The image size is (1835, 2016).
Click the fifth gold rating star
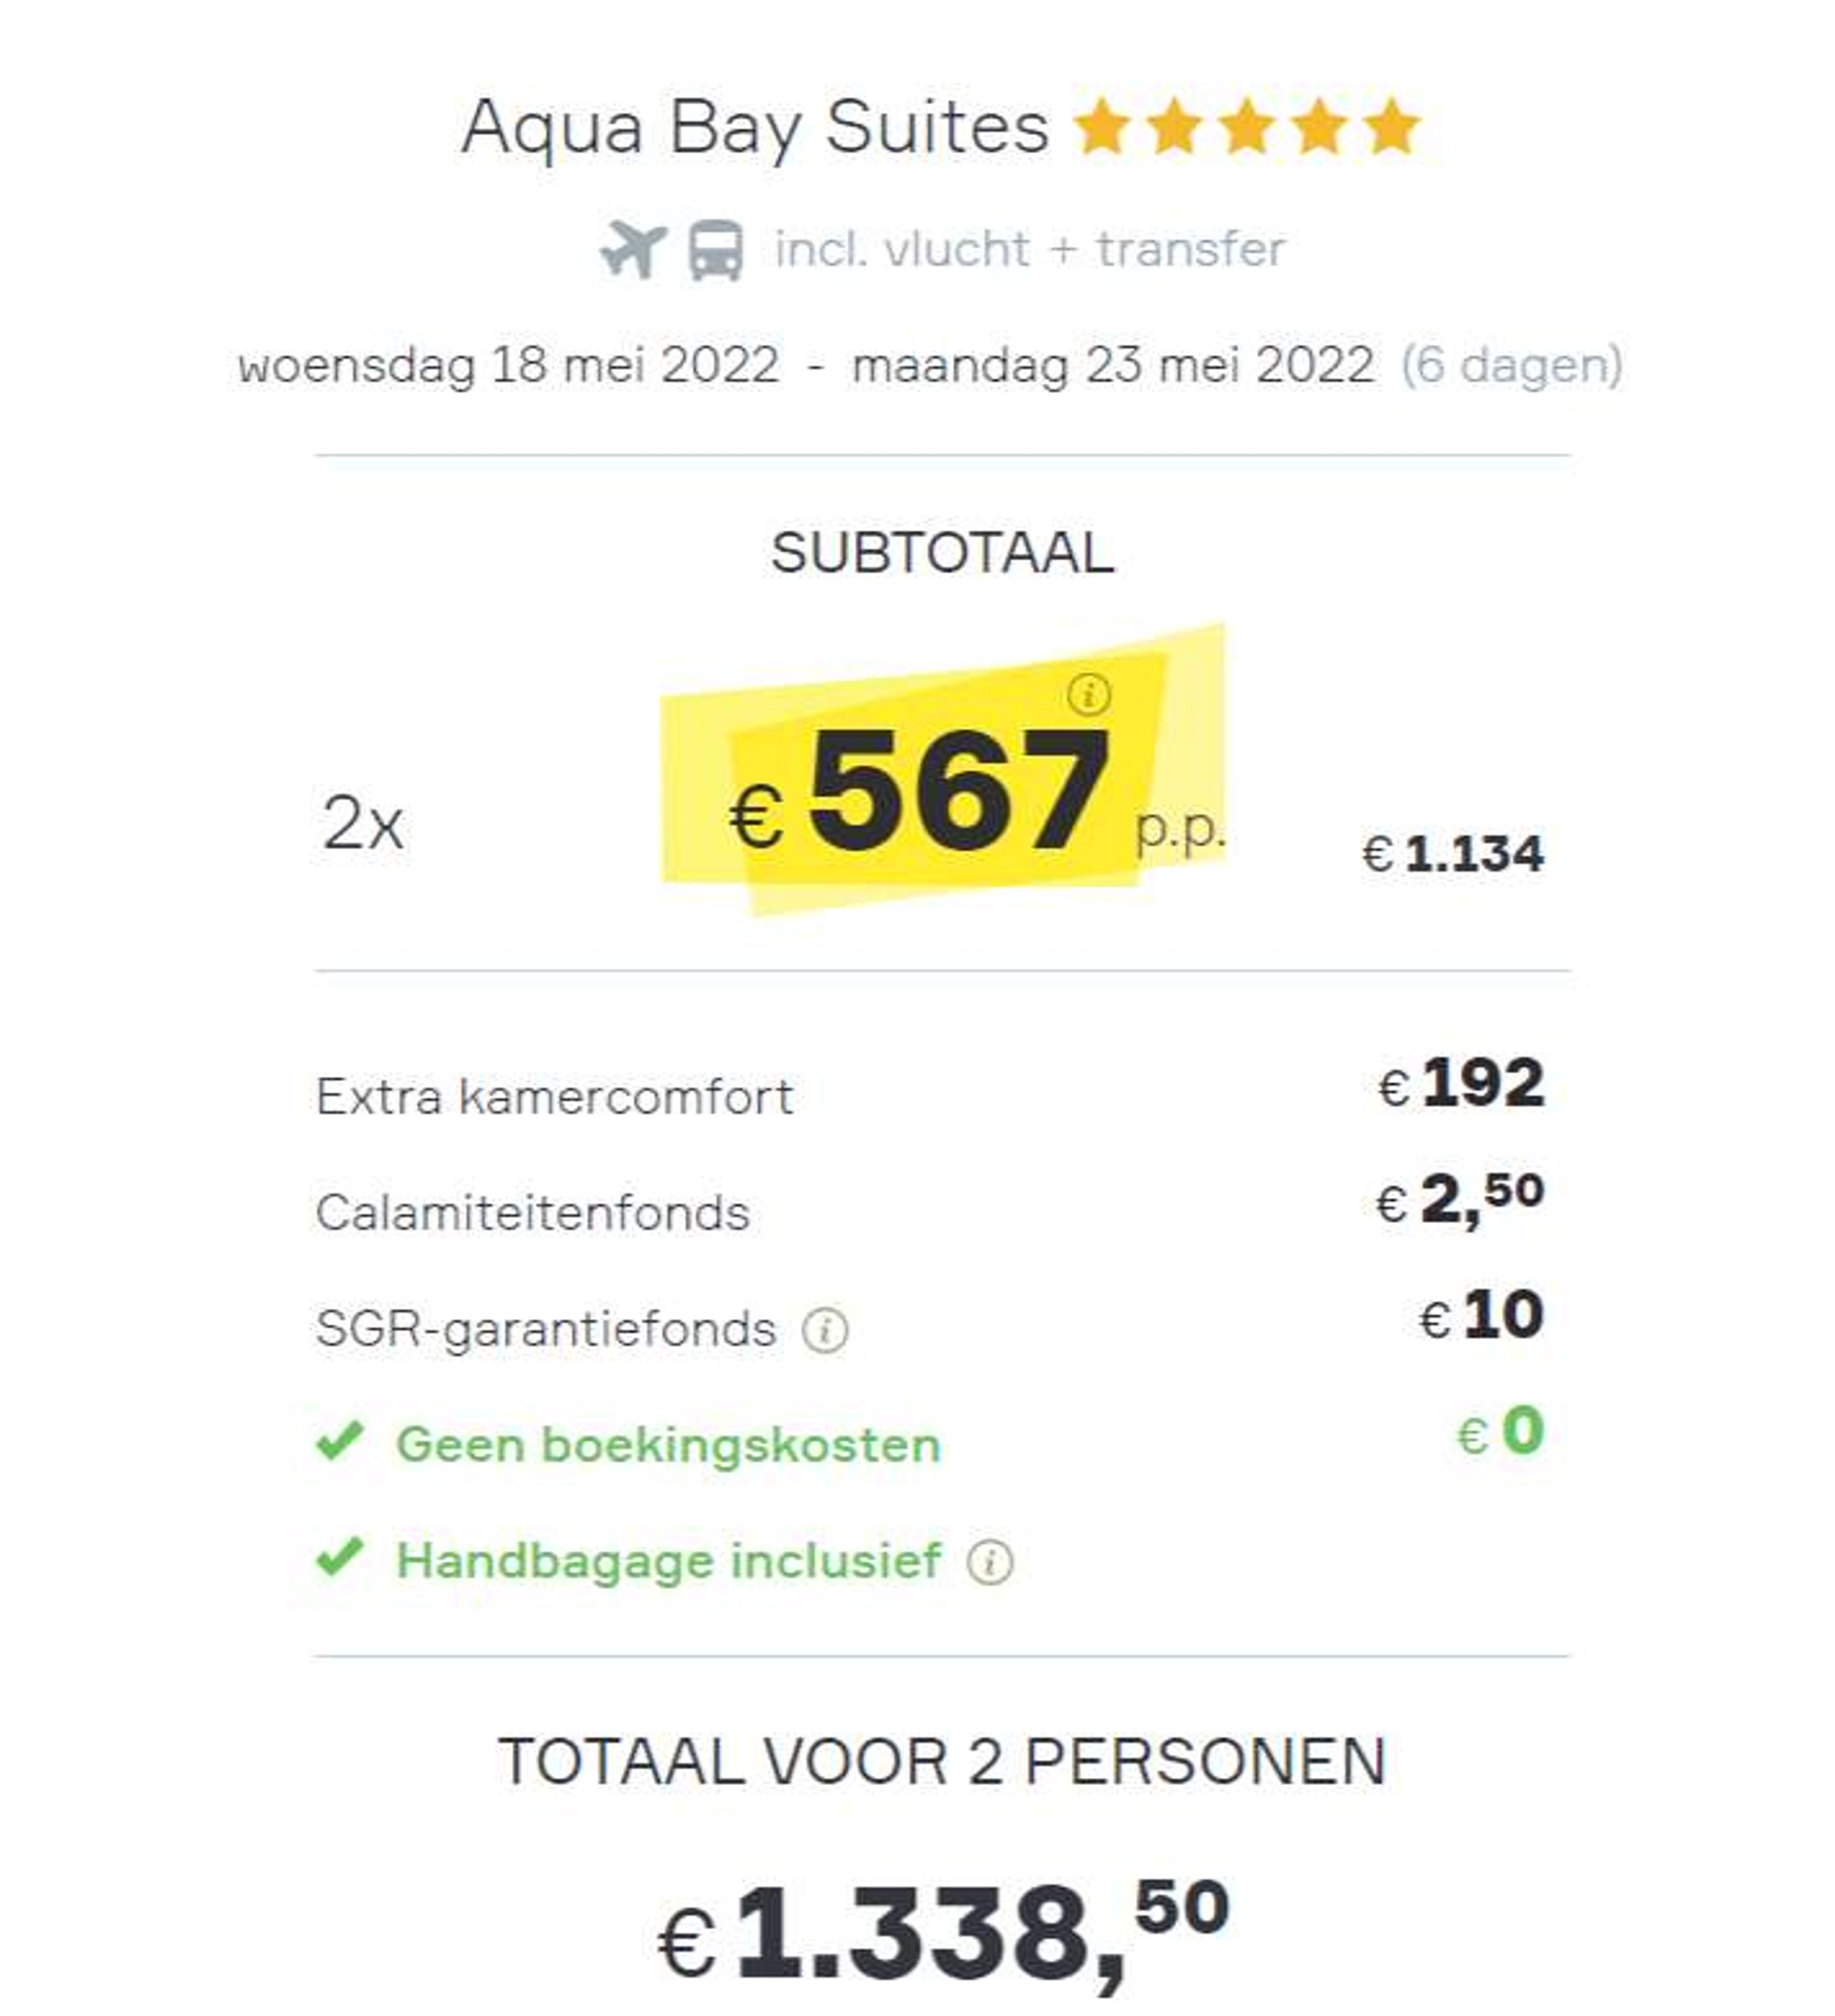pos(1391,127)
